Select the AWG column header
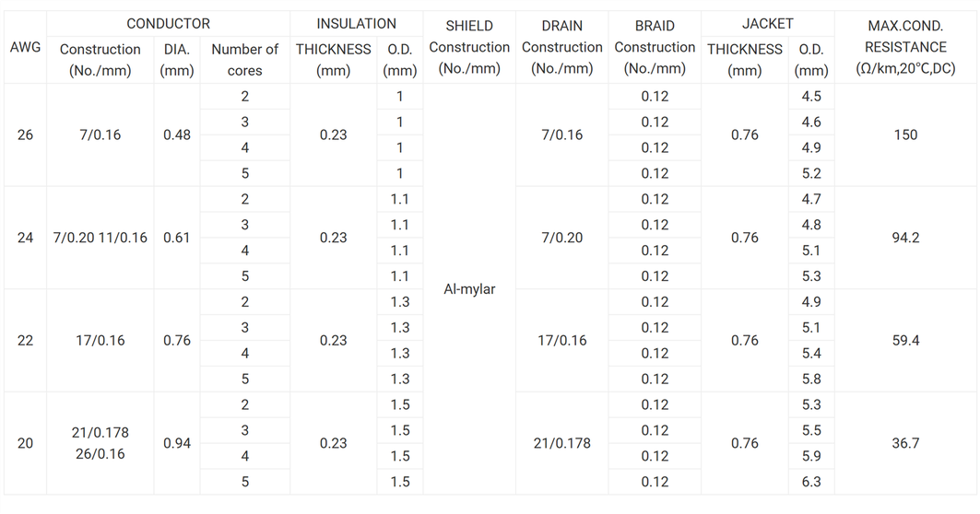Screen dimensions: 980x514 pos(25,47)
